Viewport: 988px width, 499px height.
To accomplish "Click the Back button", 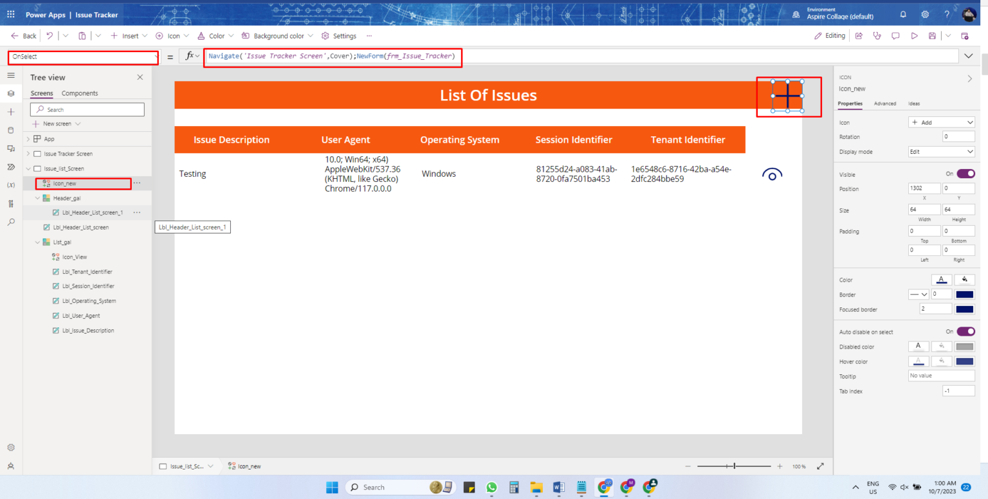I will pos(24,36).
